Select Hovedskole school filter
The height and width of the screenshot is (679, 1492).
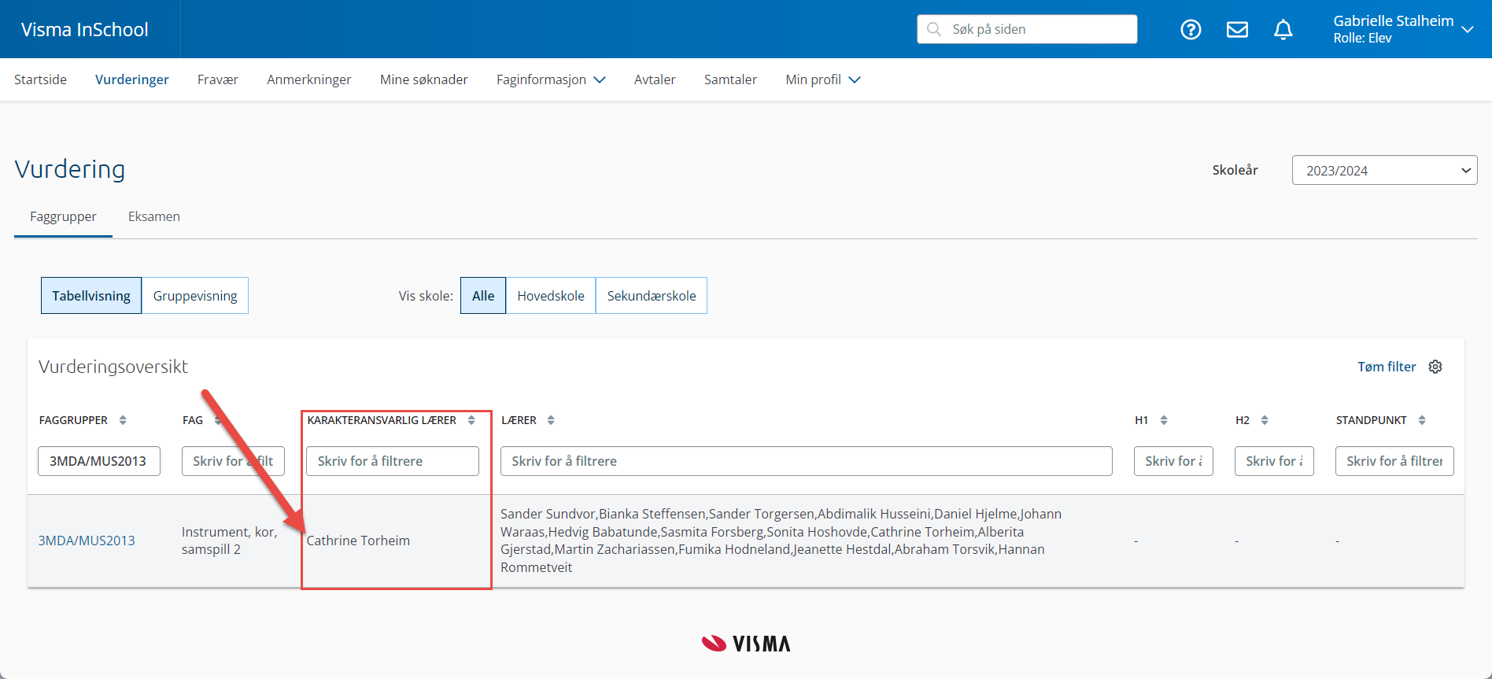click(x=550, y=296)
